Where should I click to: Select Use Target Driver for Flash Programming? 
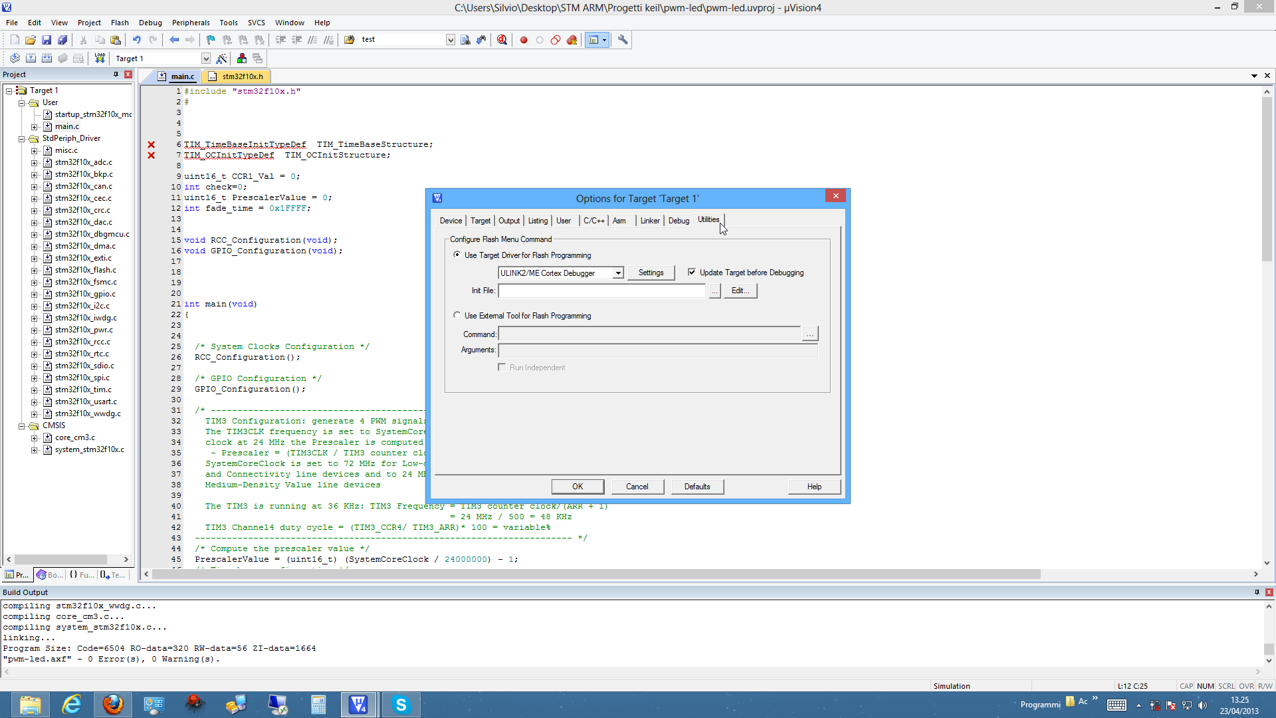click(457, 255)
